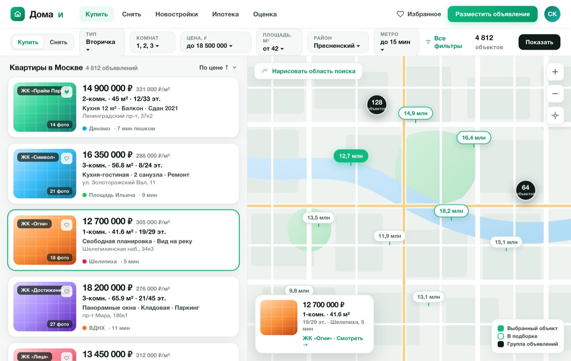Click the Площадь Ильича metro station text
The height and width of the screenshot is (361, 571).
tap(112, 195)
